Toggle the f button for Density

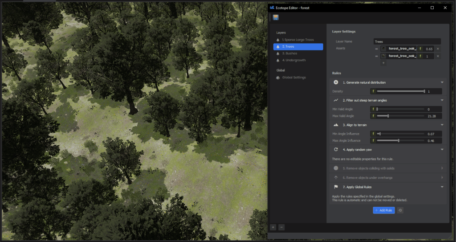click(374, 91)
